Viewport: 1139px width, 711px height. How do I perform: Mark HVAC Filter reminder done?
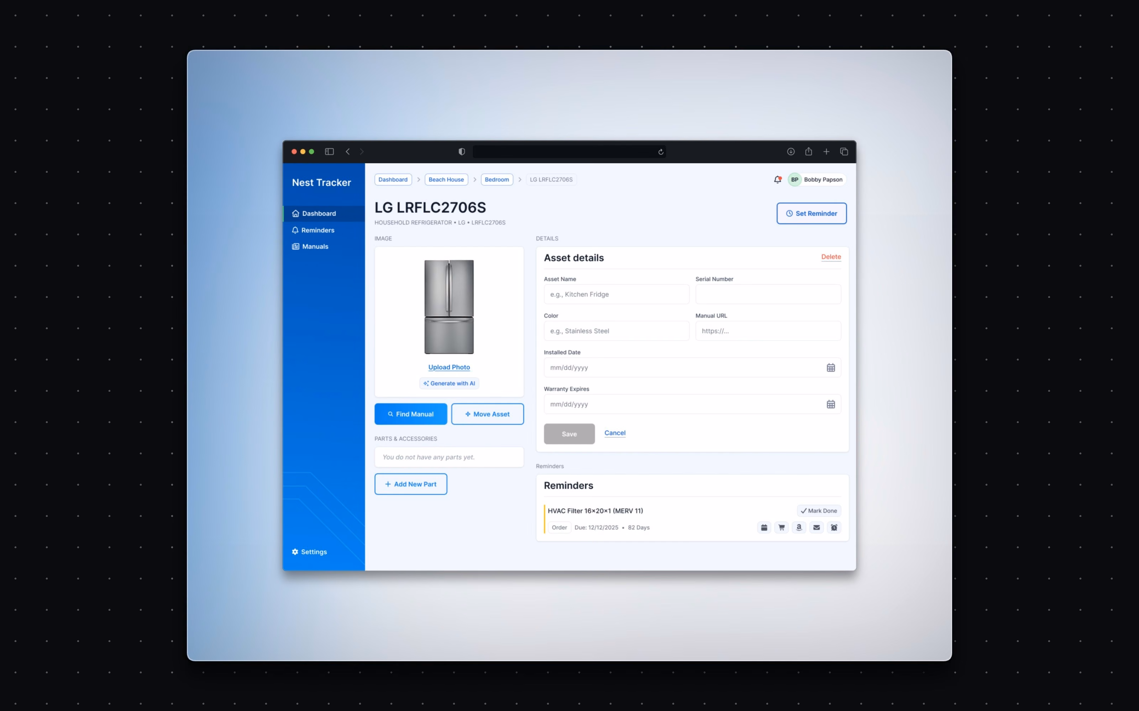click(x=819, y=511)
